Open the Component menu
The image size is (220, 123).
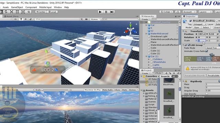pyautogui.click(x=31, y=7)
